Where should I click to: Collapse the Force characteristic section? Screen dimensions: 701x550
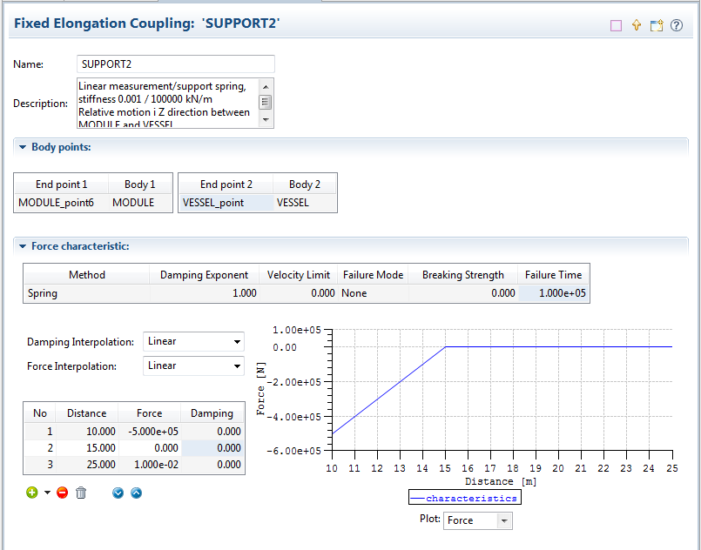[x=23, y=246]
